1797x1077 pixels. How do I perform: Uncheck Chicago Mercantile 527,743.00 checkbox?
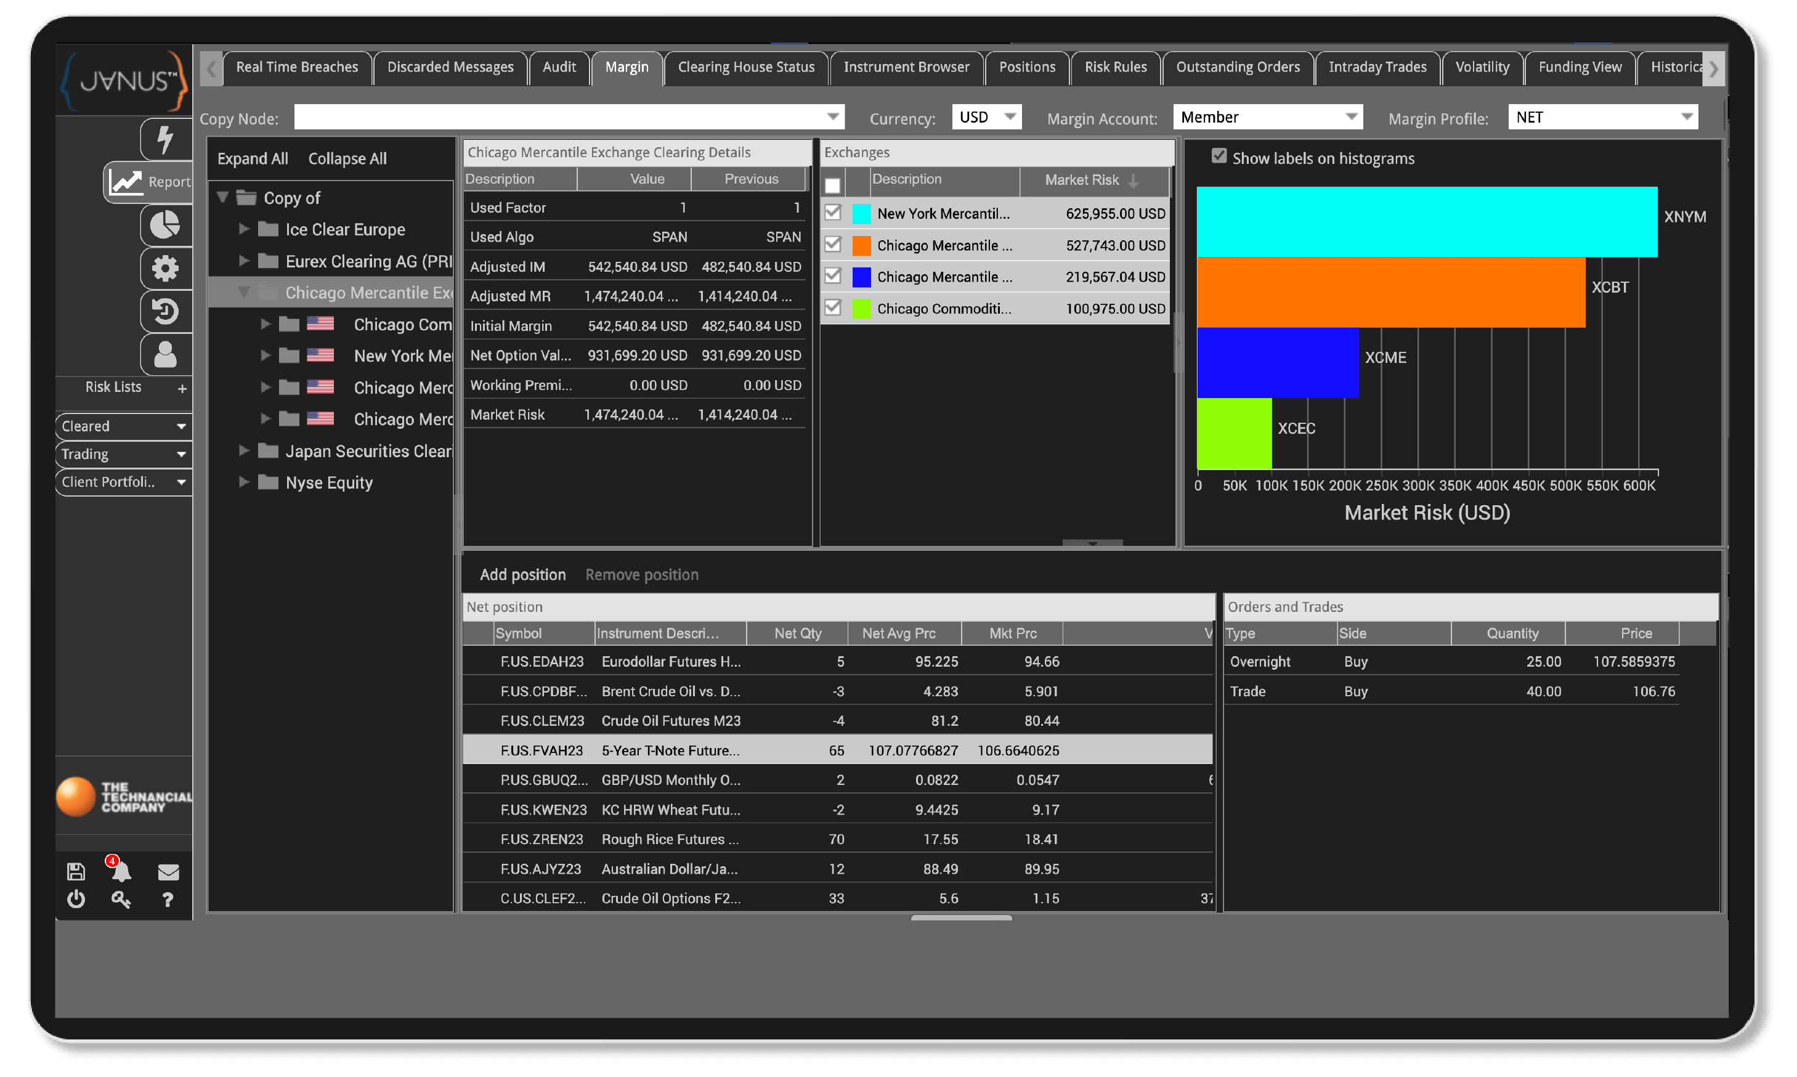tap(833, 245)
